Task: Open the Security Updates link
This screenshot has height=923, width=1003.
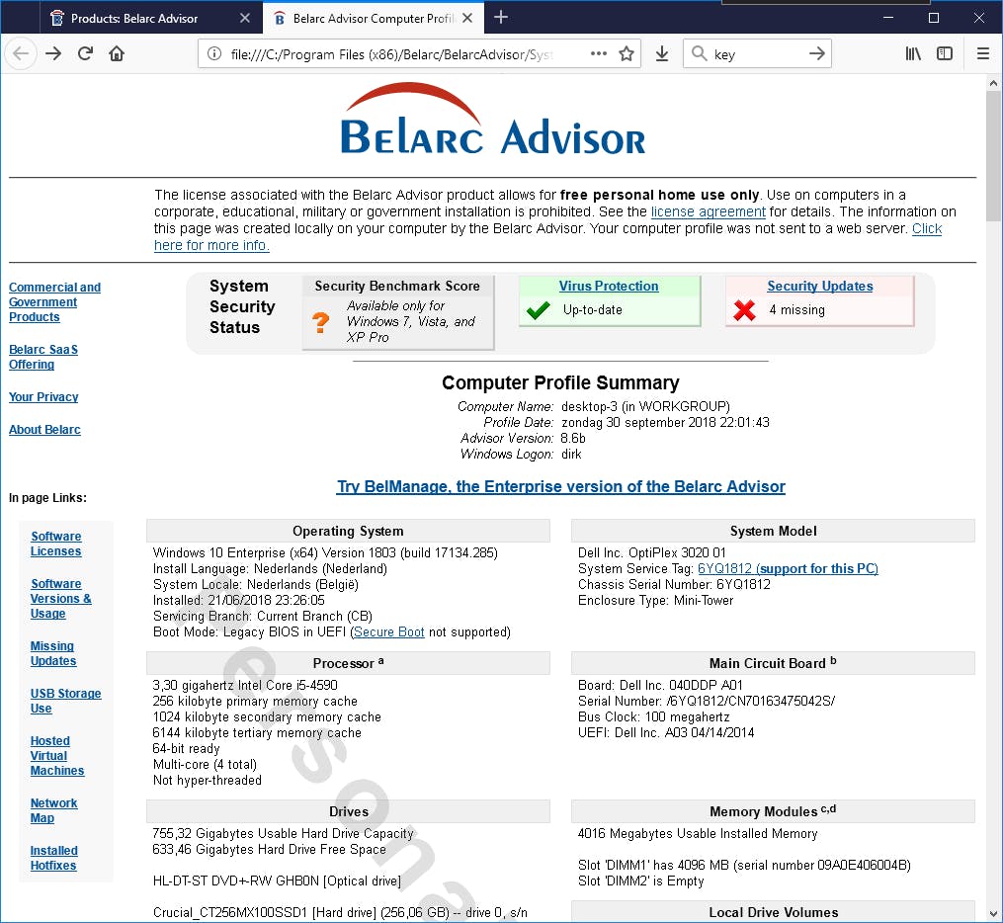Action: [819, 286]
